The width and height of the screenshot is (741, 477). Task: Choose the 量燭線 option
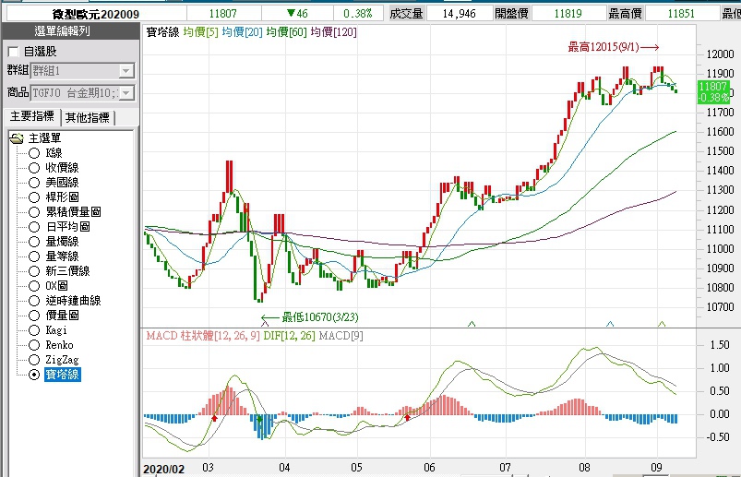pos(34,242)
